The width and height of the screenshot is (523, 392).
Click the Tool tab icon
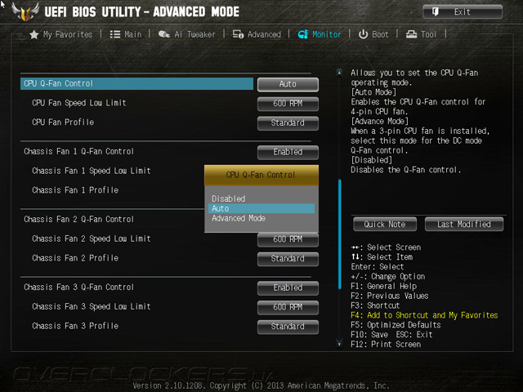(411, 34)
